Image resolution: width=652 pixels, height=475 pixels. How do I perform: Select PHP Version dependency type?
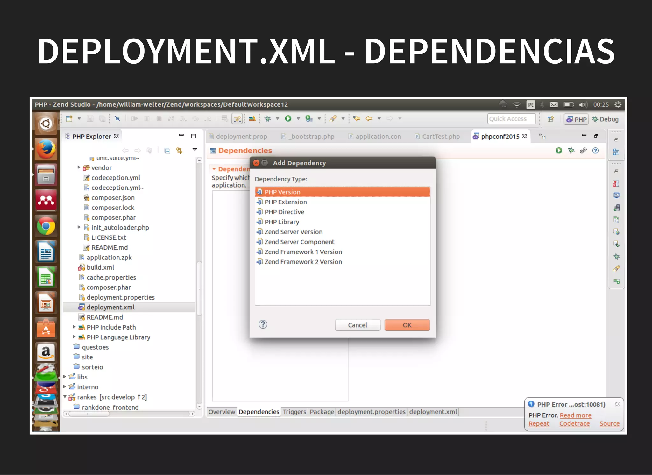point(343,192)
